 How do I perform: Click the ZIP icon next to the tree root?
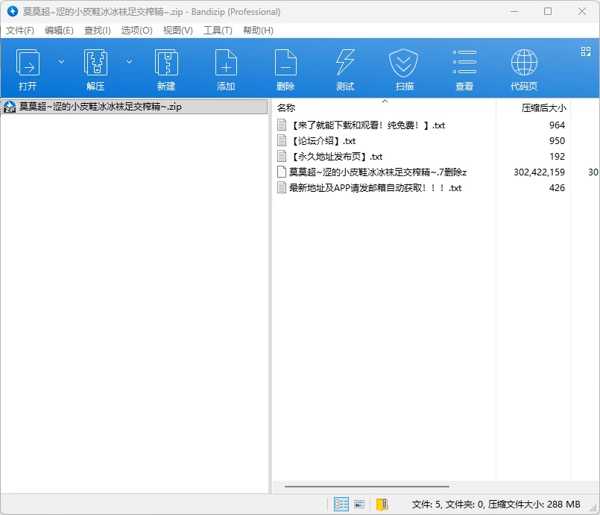pos(10,107)
